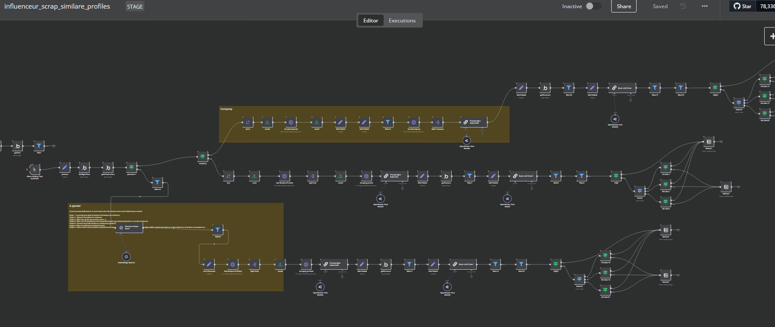Select the Get Similare Profiles HTTP node

(x=284, y=176)
